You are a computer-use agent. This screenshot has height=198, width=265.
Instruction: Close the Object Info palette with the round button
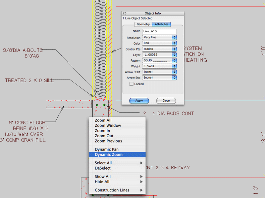[125, 14]
